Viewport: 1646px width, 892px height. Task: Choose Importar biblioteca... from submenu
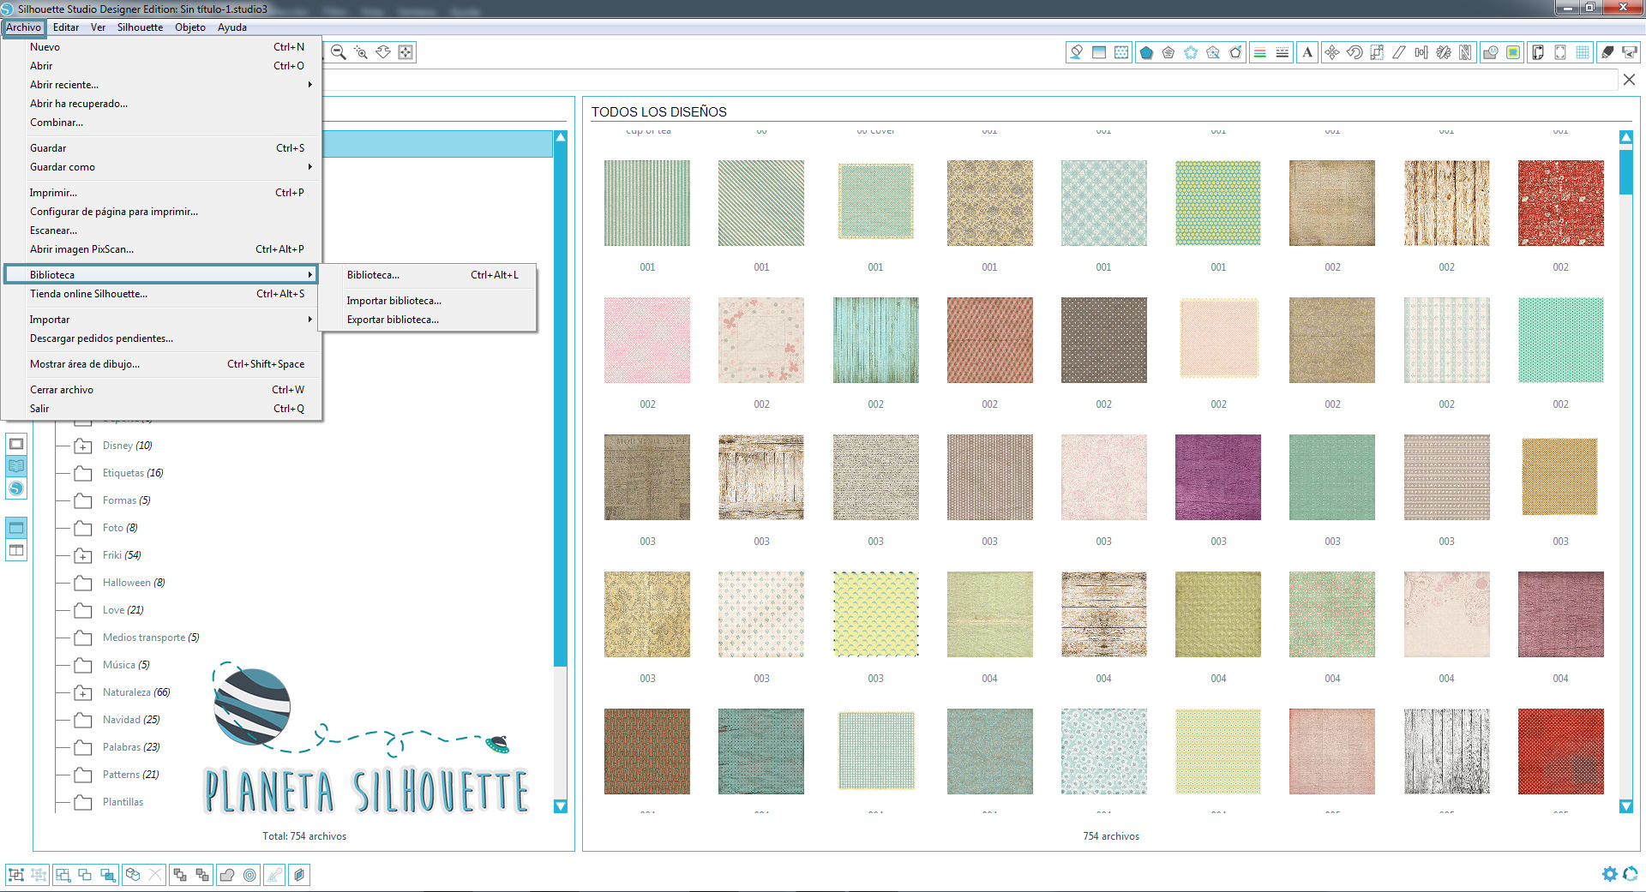[x=427, y=301]
